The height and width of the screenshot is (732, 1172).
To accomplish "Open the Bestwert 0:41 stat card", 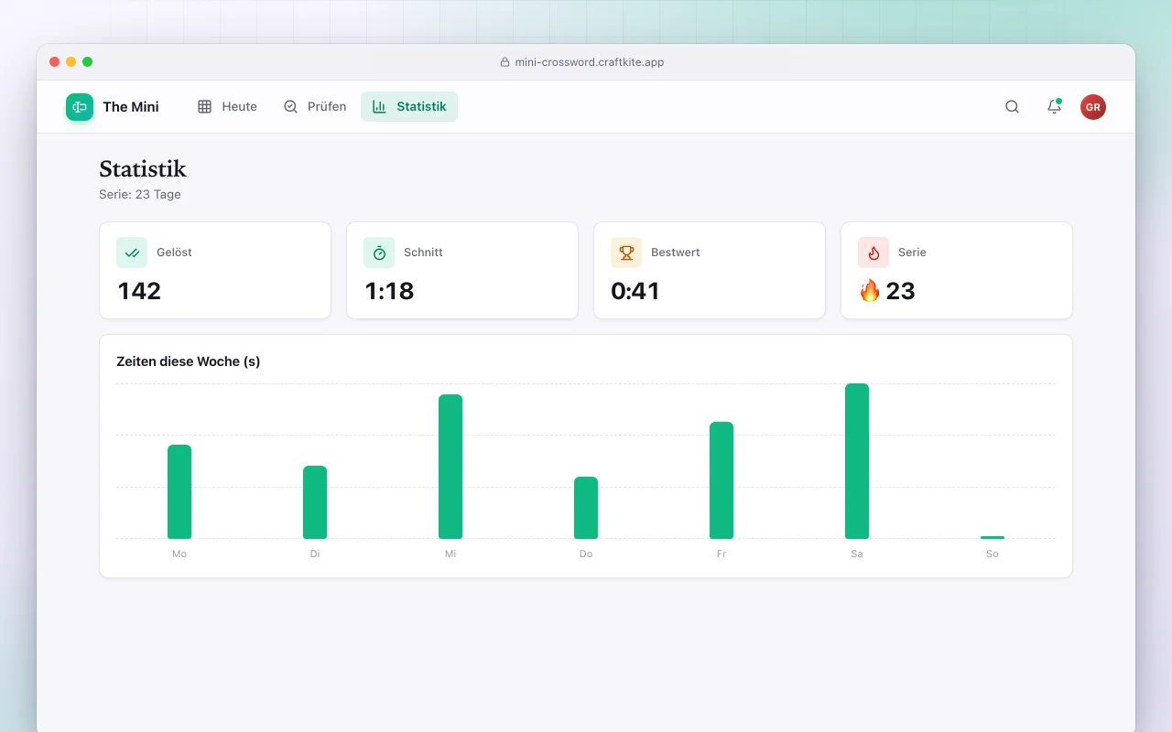I will 710,271.
